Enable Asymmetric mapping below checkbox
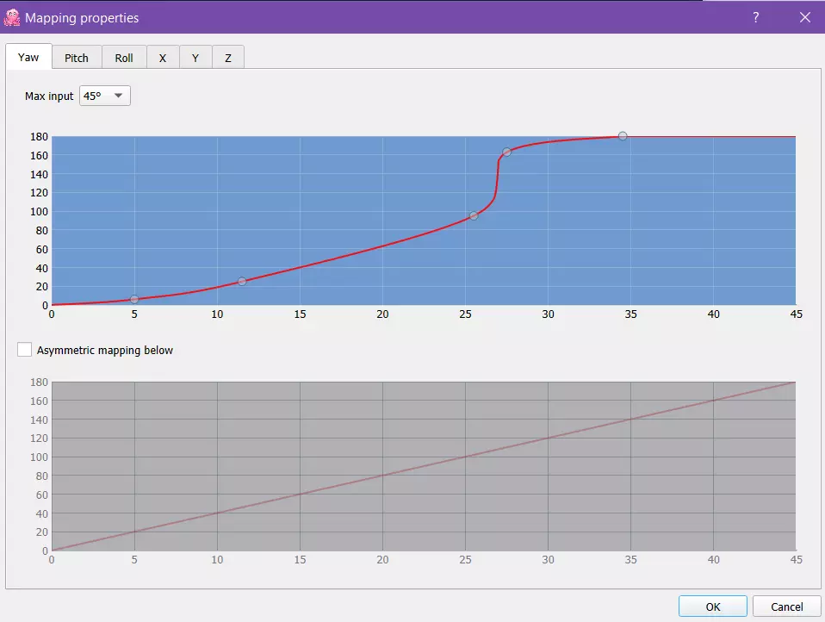Screen dimensions: 825x622 (24, 350)
